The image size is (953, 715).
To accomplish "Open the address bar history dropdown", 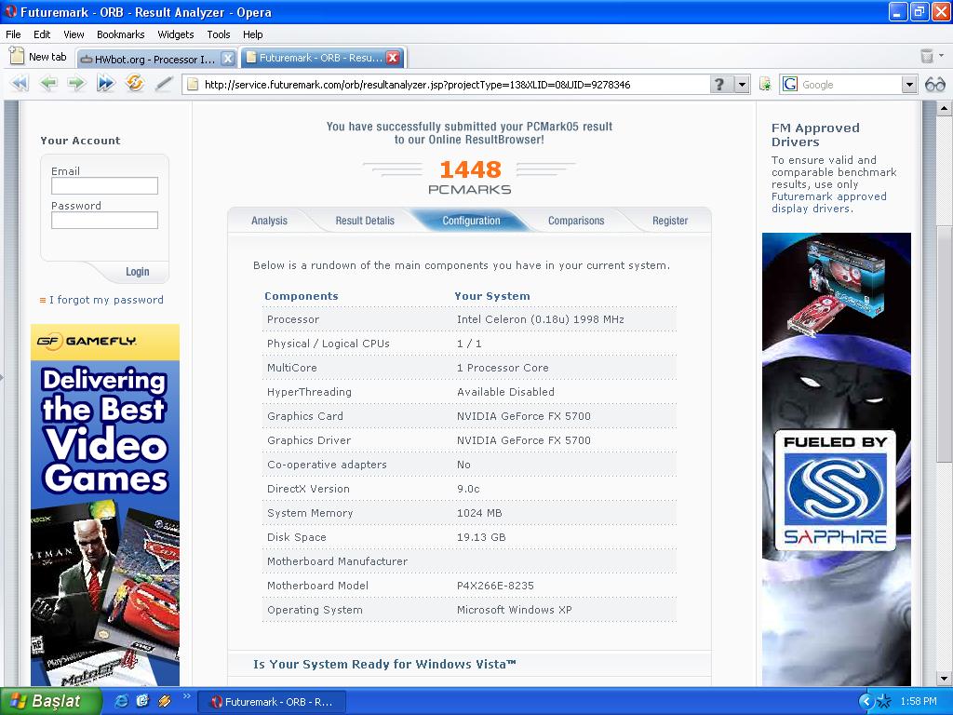I will pos(742,85).
